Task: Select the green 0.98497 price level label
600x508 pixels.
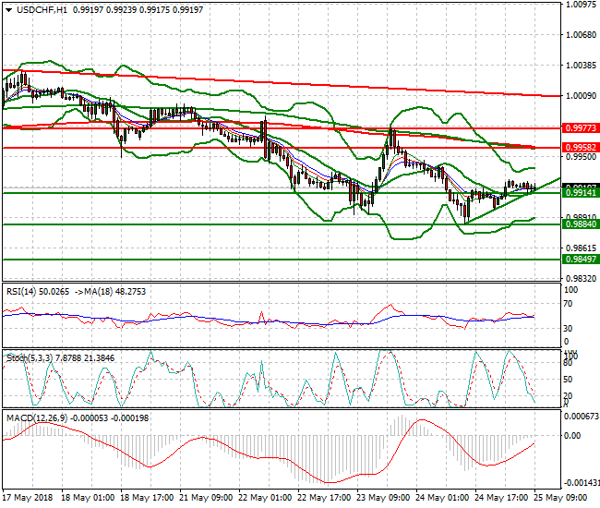Action: (581, 260)
